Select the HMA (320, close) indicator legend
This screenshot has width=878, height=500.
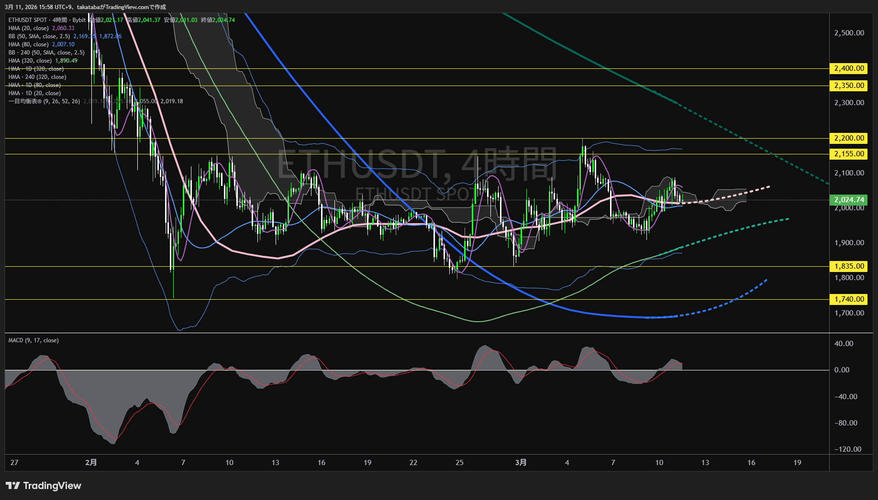point(30,61)
